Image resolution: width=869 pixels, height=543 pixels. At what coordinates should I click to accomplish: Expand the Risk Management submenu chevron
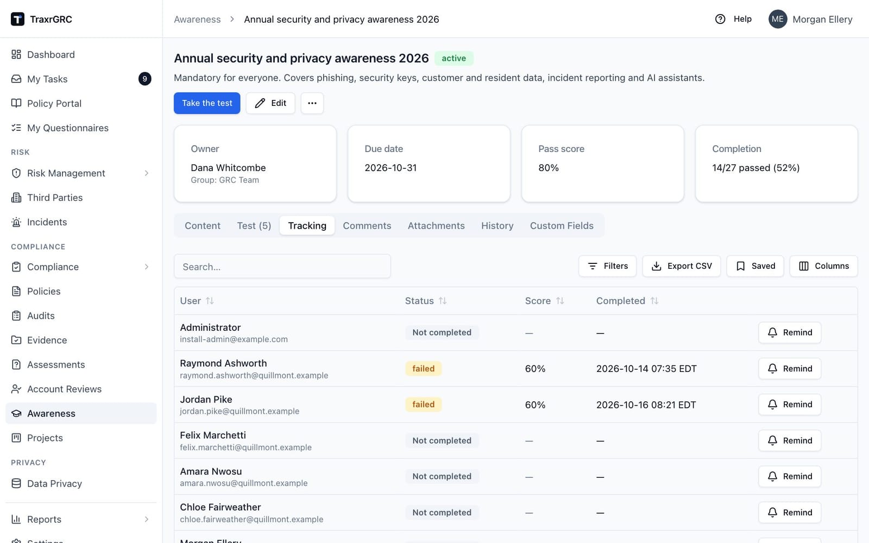click(147, 173)
